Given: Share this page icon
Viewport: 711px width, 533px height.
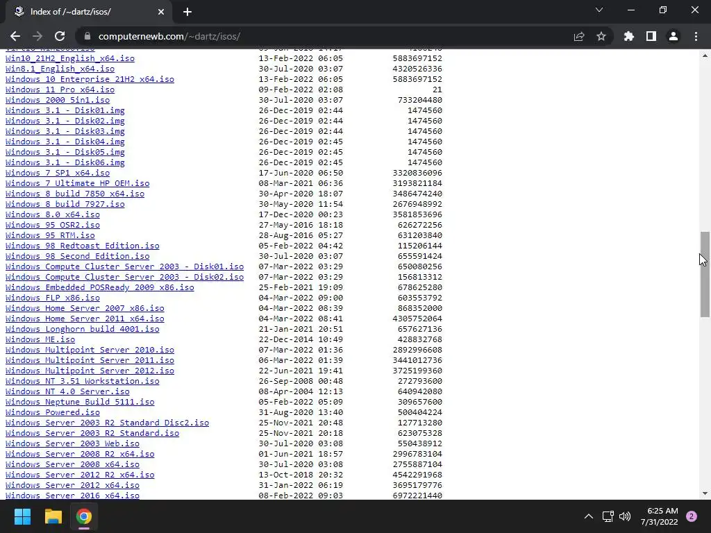Looking at the screenshot, I should pyautogui.click(x=579, y=36).
